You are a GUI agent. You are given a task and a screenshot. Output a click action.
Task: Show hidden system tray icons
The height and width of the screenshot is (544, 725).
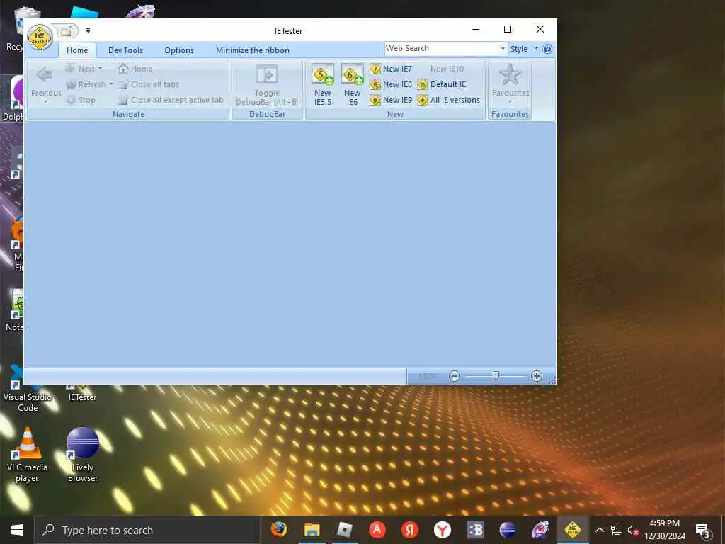point(599,530)
